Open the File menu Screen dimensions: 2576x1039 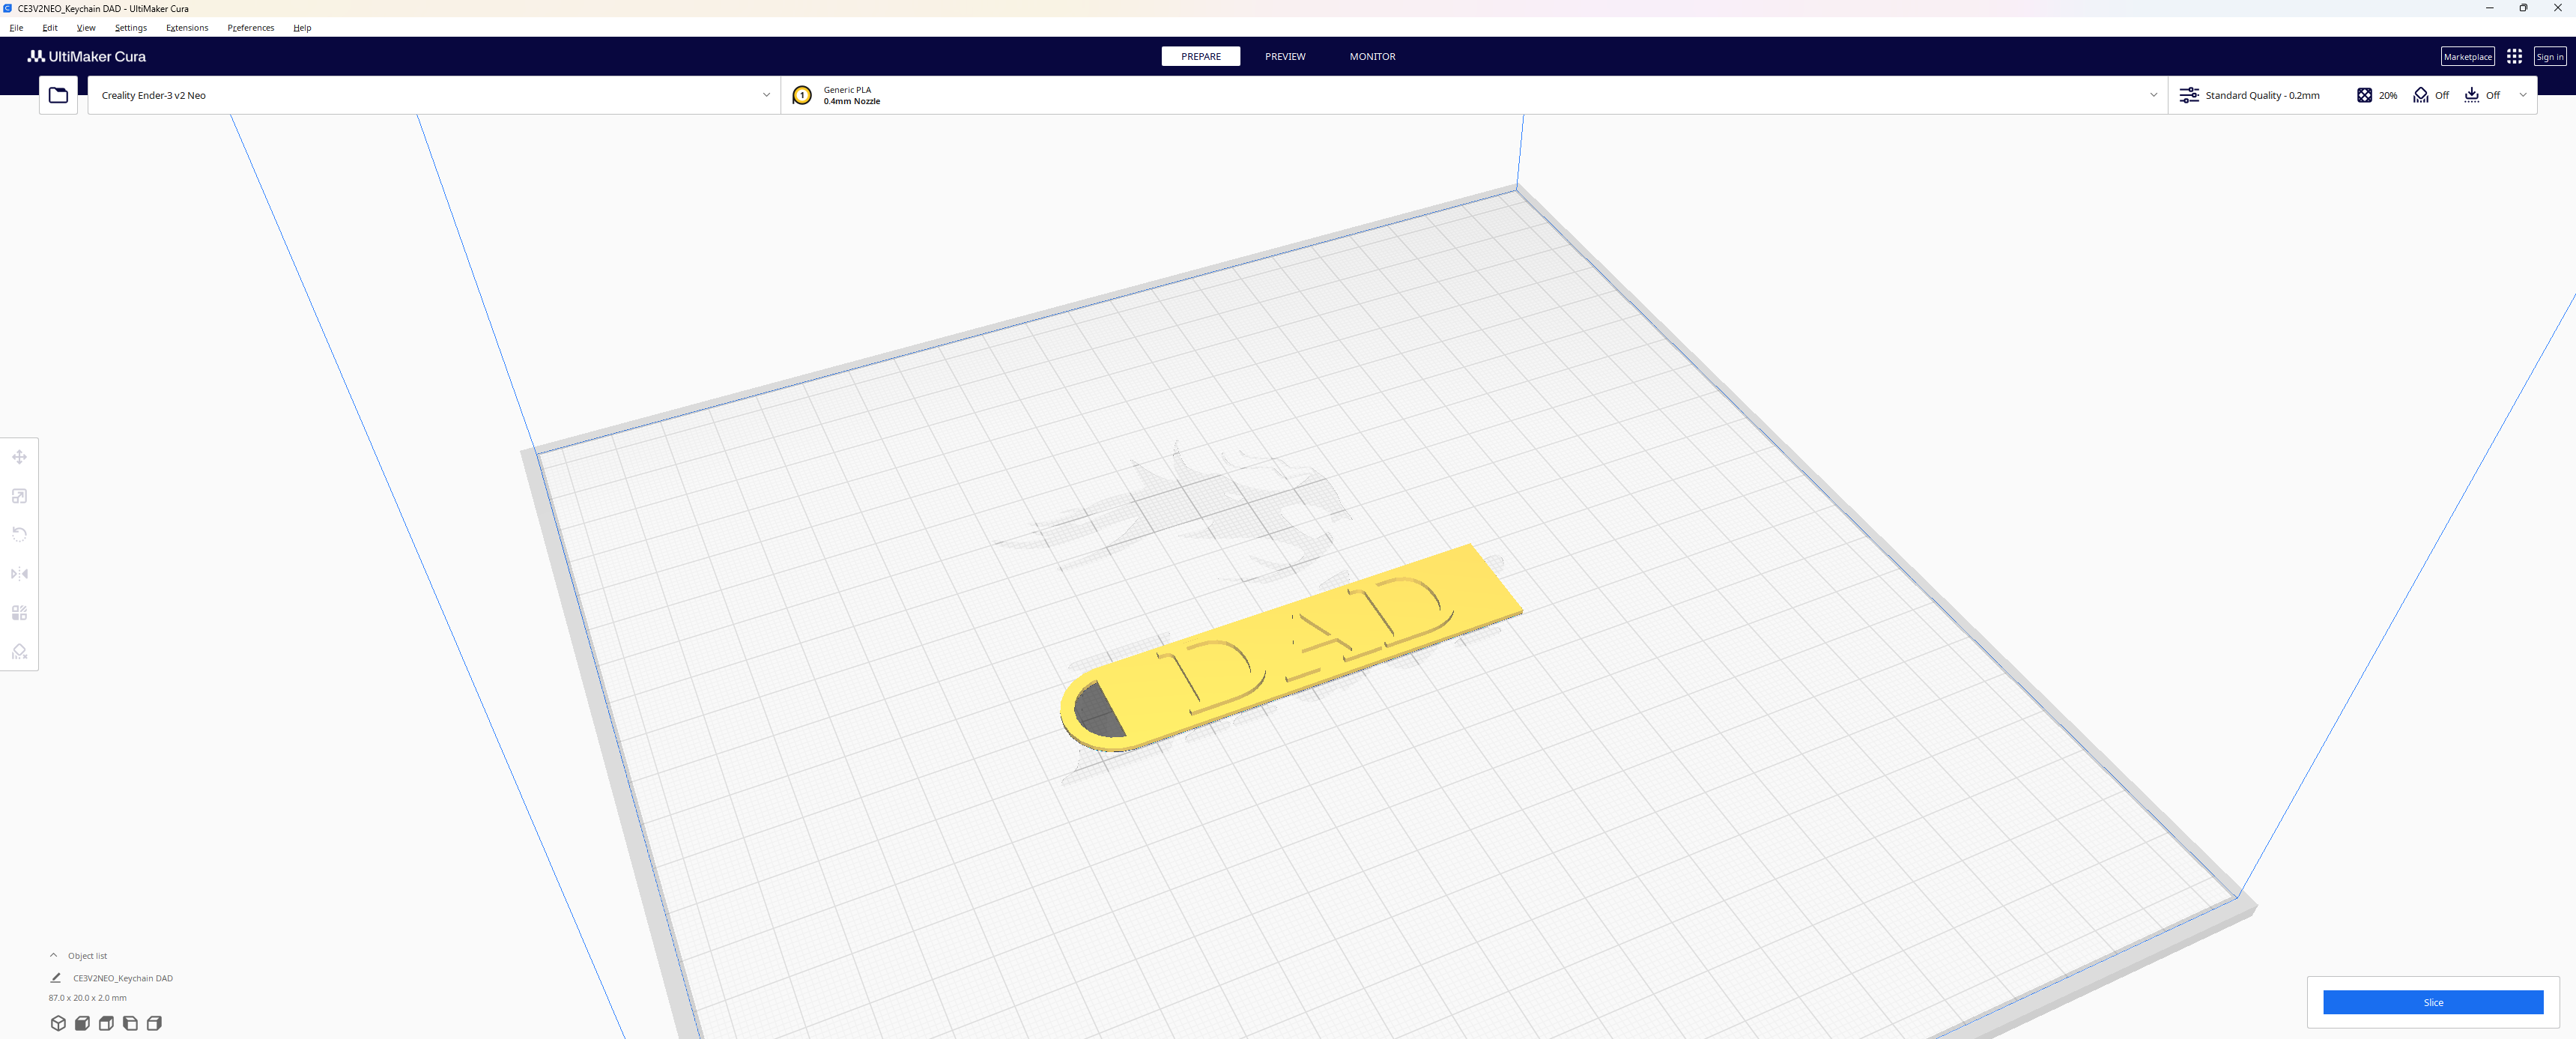click(x=16, y=28)
